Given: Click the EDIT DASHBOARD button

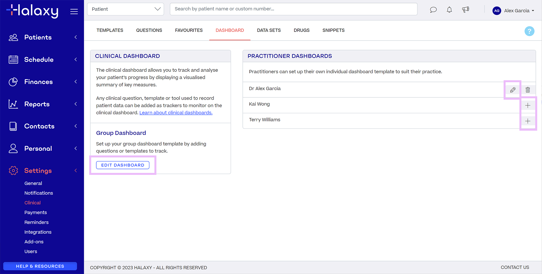Looking at the screenshot, I should coord(123,165).
